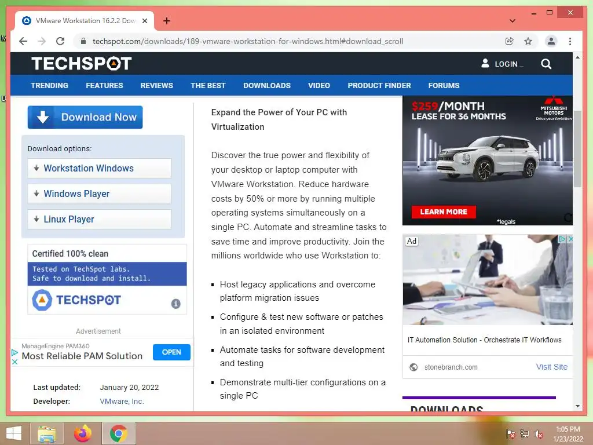593x445 pixels.
Task: Close the stonebranch ad with the X icon
Action: pos(570,239)
